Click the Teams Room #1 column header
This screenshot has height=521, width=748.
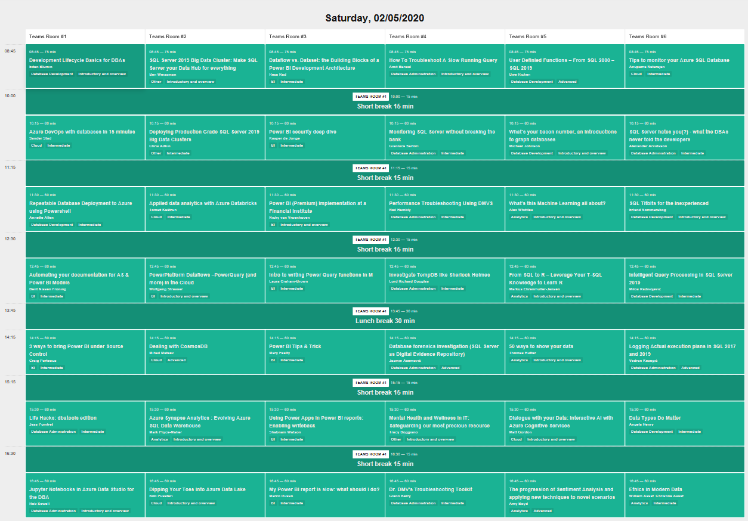(x=85, y=36)
